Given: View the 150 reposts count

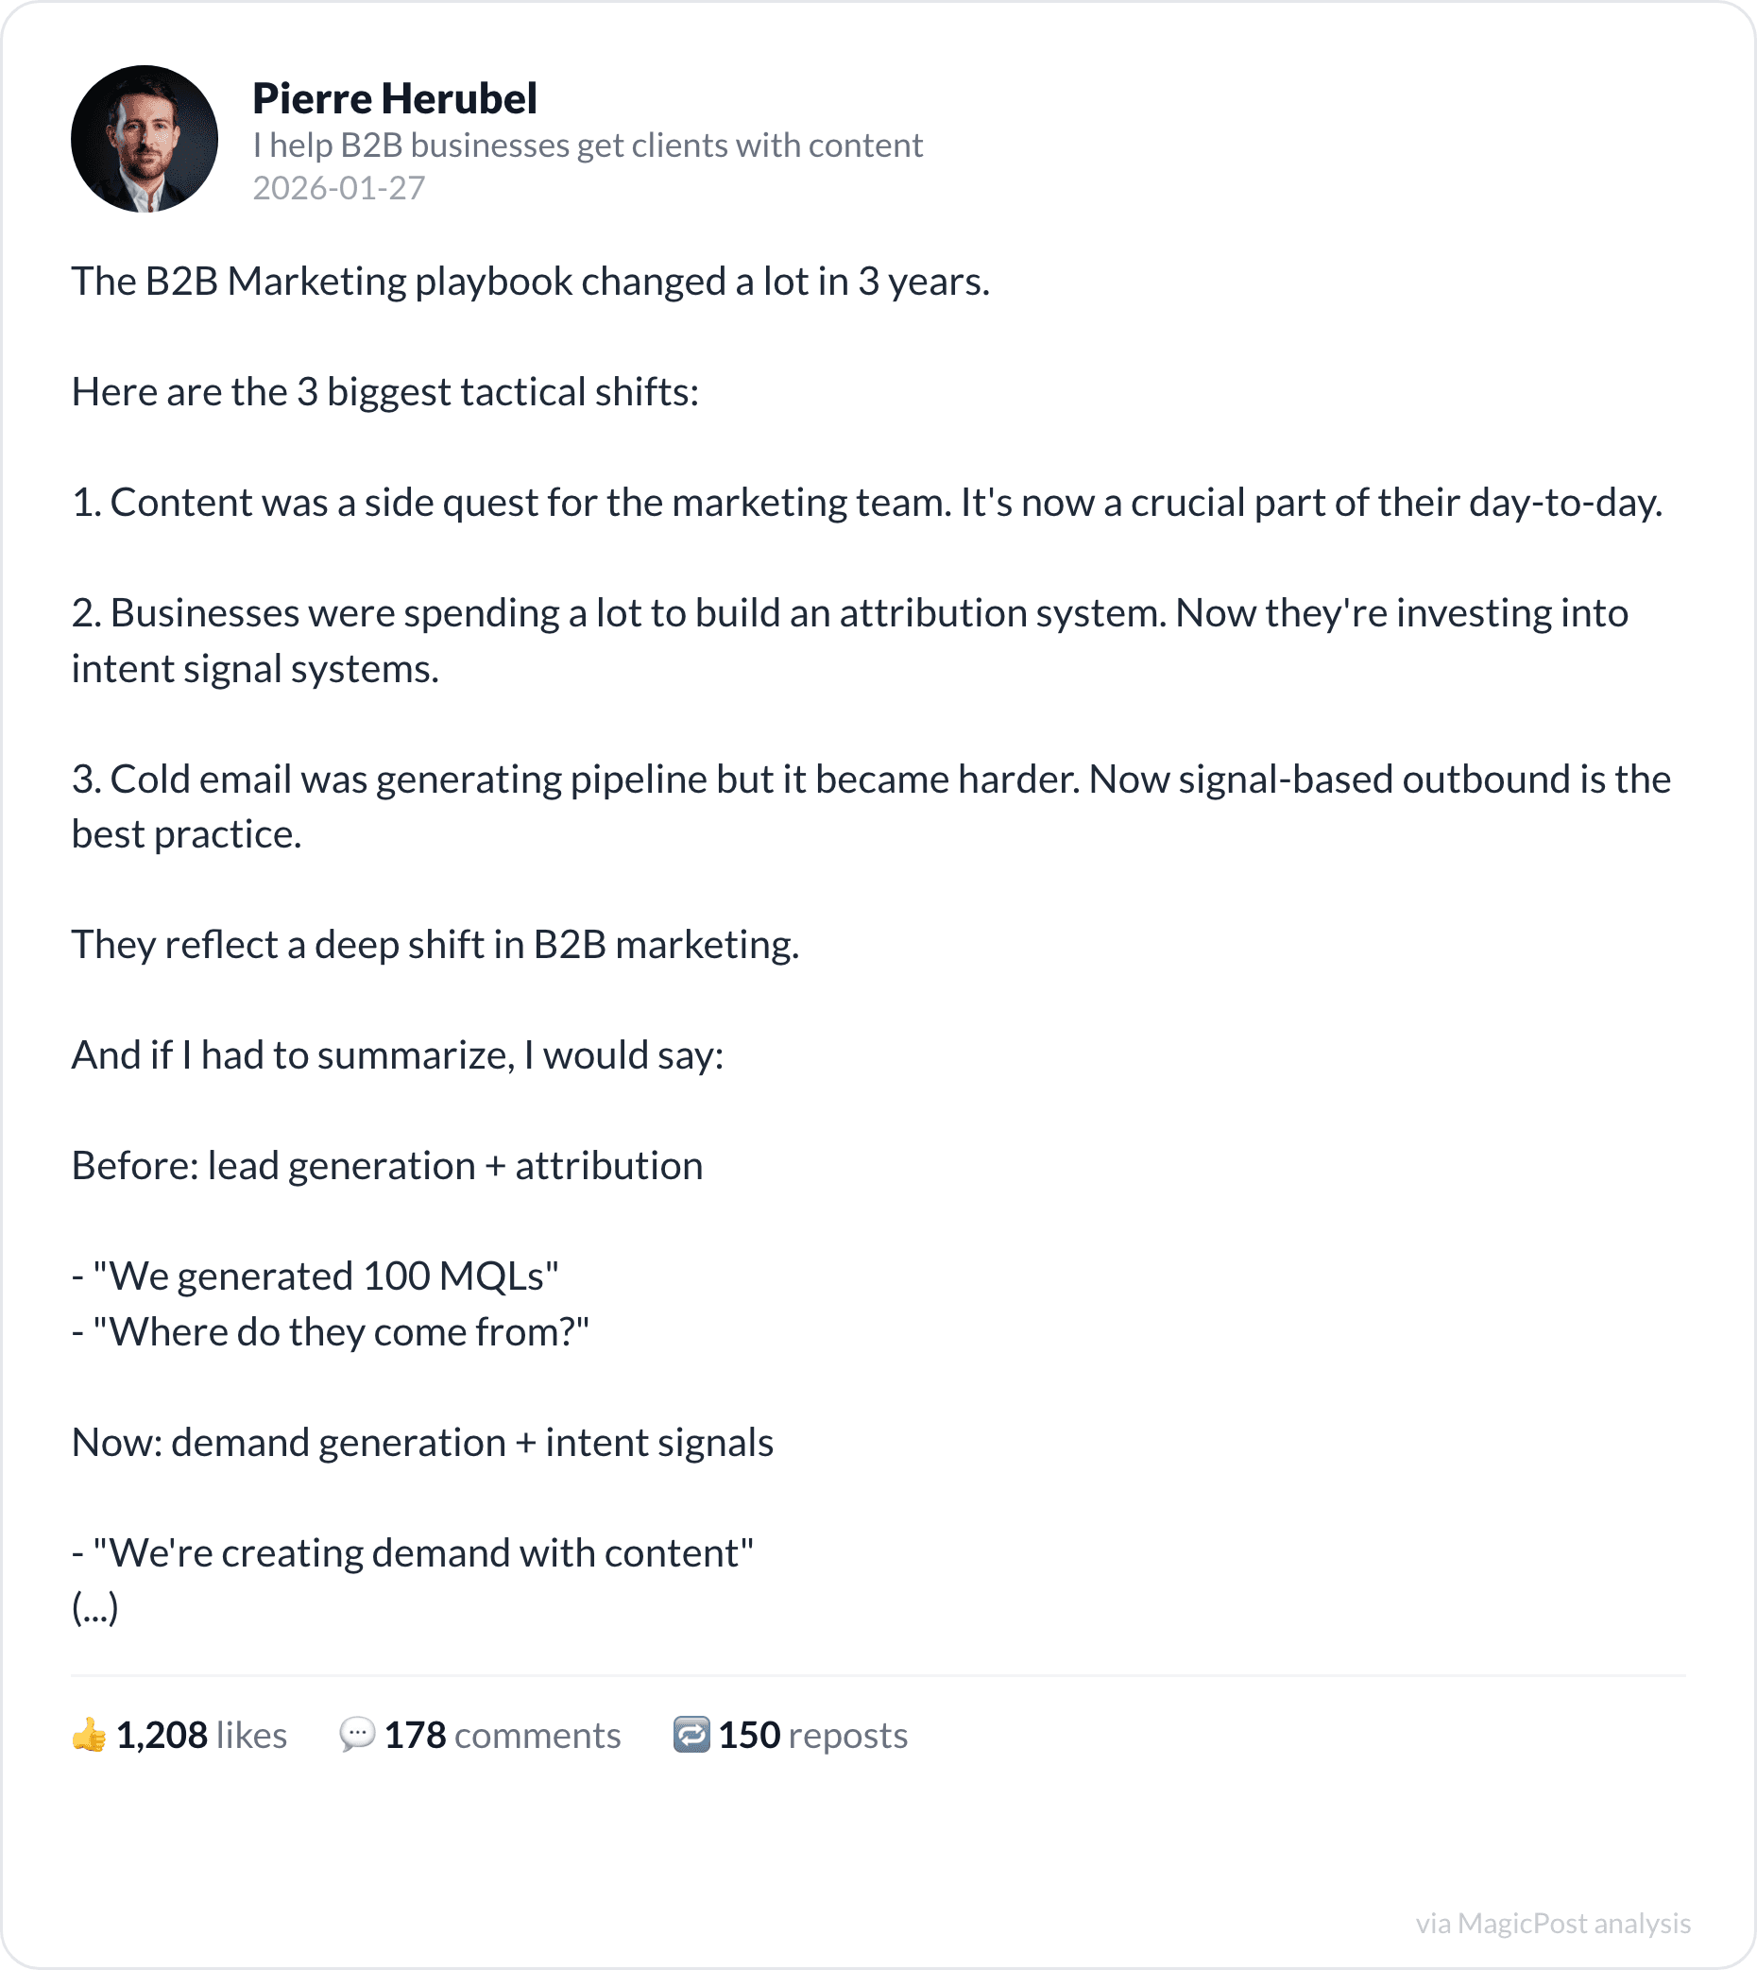Looking at the screenshot, I should 814,1736.
